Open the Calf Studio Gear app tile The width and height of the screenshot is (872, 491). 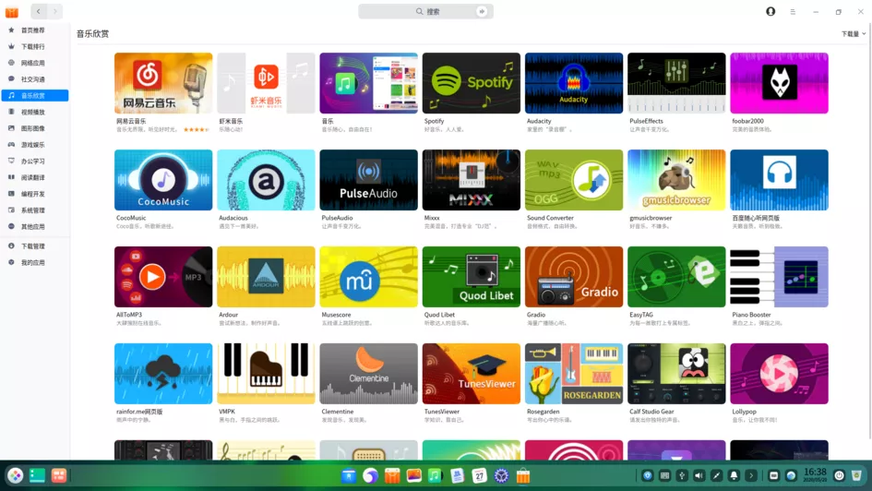(676, 374)
